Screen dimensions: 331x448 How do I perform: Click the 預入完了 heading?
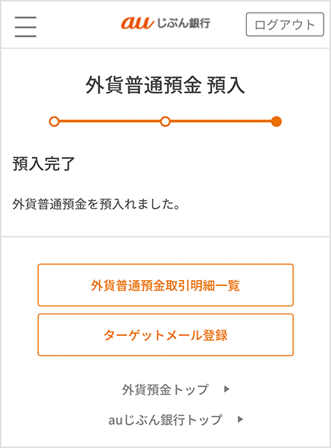tap(44, 164)
